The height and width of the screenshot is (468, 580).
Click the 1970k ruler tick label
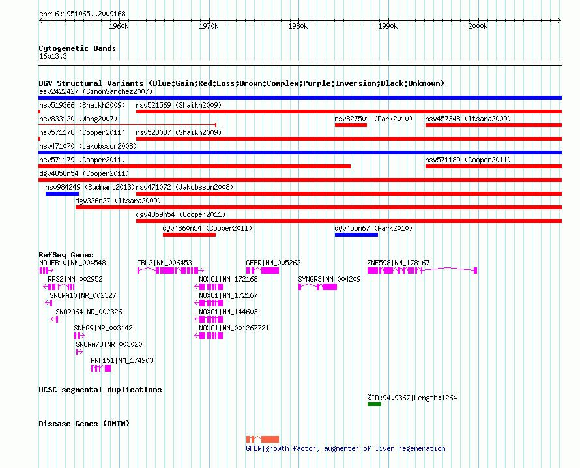(x=209, y=26)
